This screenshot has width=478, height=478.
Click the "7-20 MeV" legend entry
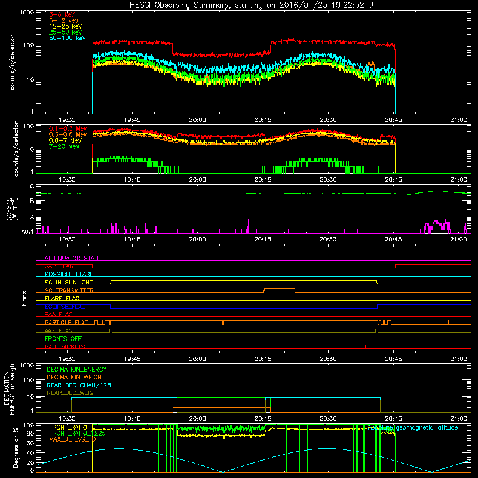tap(64, 146)
